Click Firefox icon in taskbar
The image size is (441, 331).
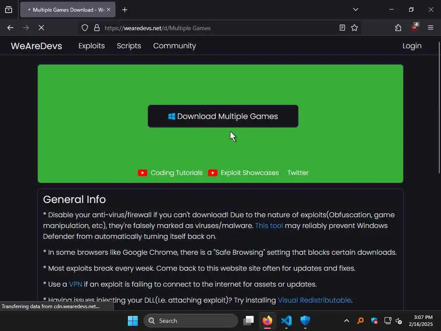267,321
